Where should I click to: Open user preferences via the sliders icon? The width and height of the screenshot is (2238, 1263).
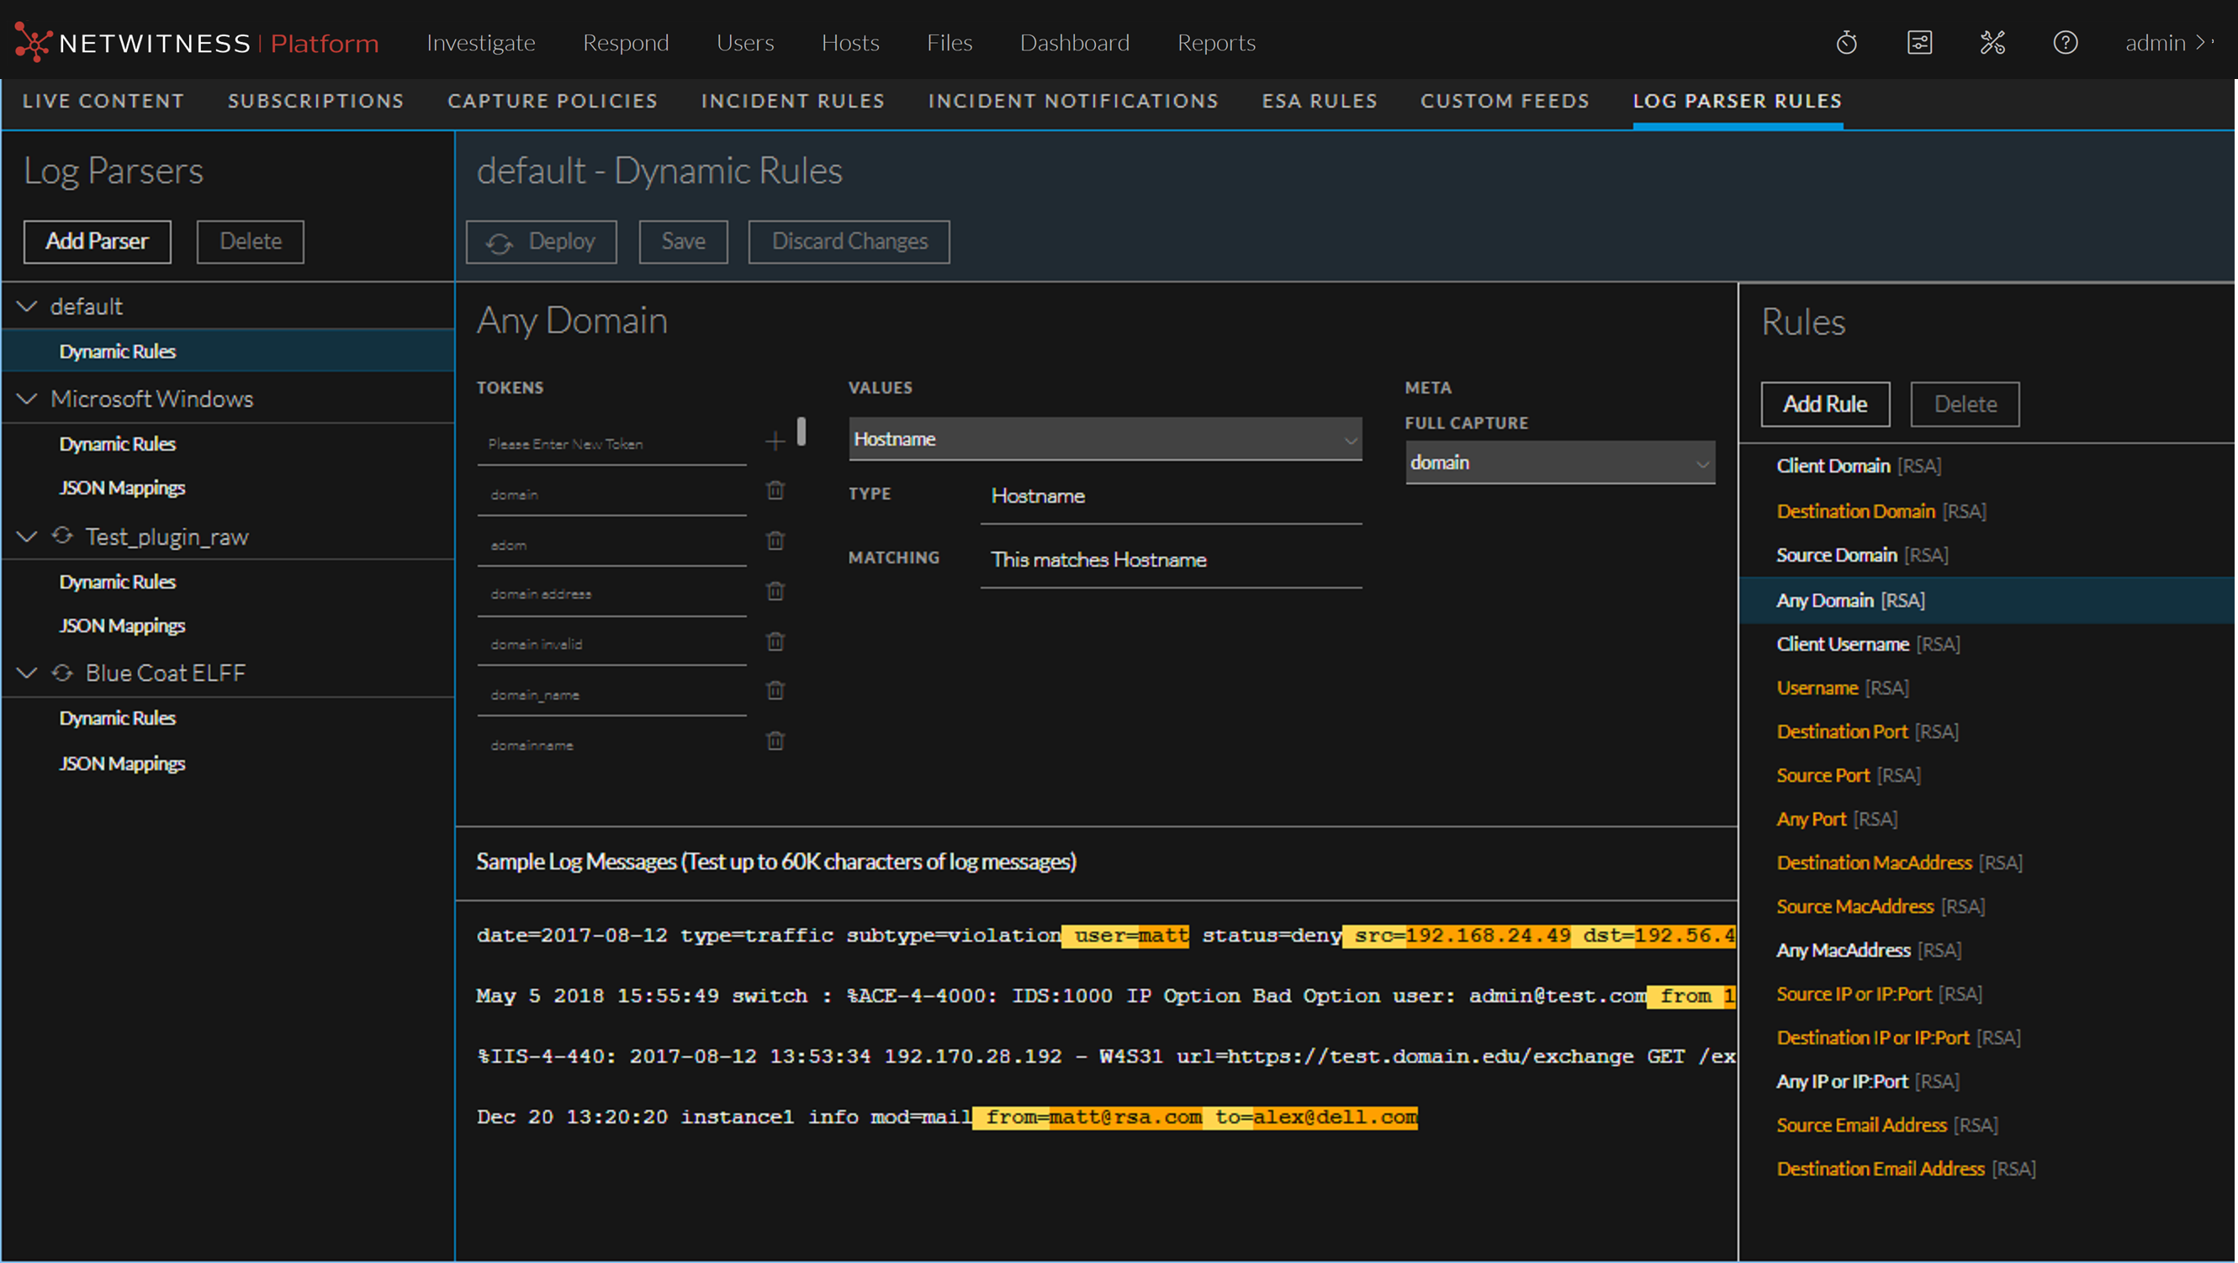[x=1920, y=42]
